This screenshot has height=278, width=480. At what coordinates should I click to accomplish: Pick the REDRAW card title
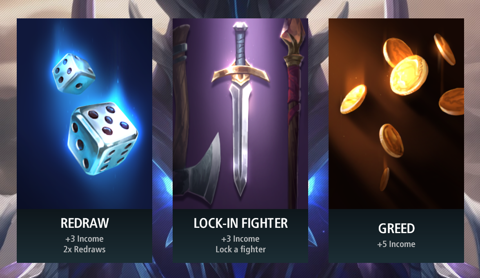pos(84,223)
